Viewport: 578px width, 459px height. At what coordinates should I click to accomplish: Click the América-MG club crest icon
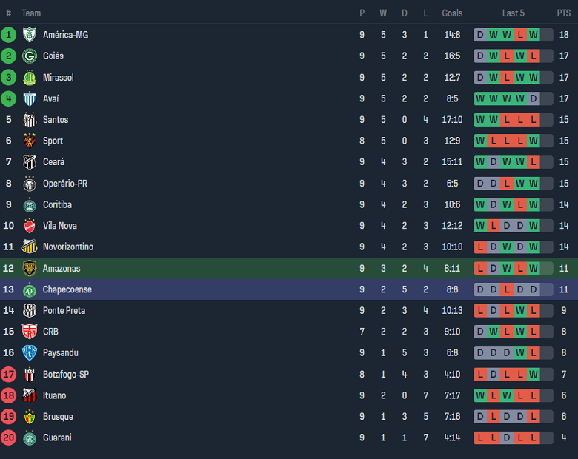point(30,35)
